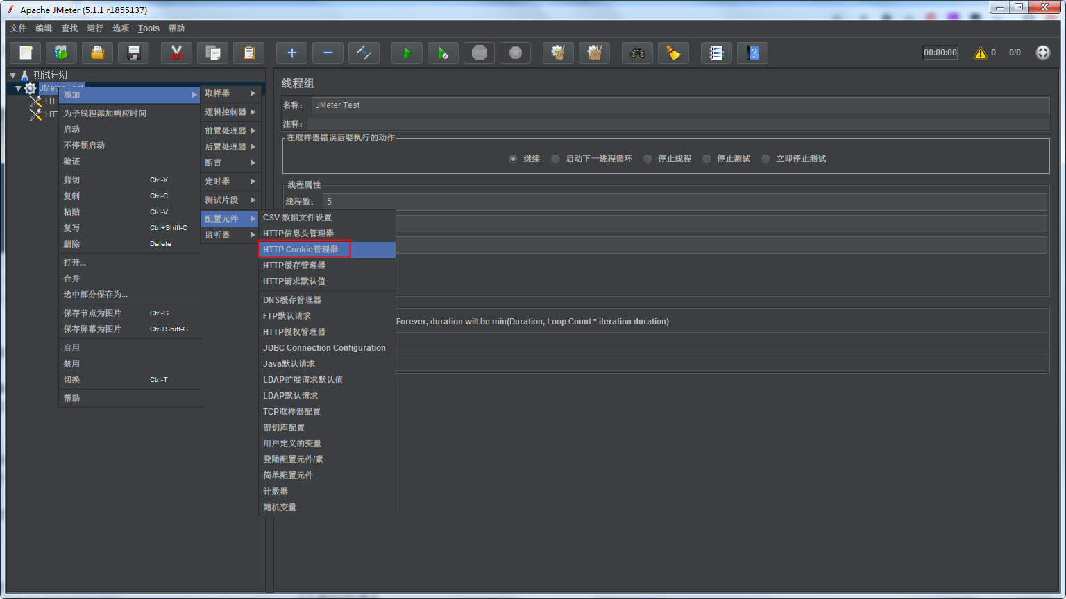Click the remote engines status icon
This screenshot has height=599, width=1066.
click(1043, 53)
